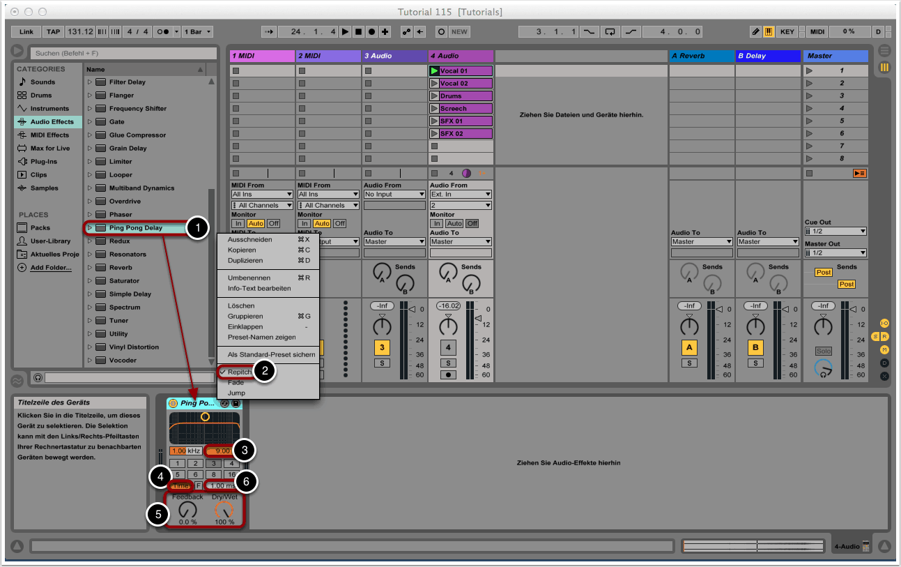Toggle the Key map mode button
This screenshot has height=567, width=901.
[x=787, y=31]
